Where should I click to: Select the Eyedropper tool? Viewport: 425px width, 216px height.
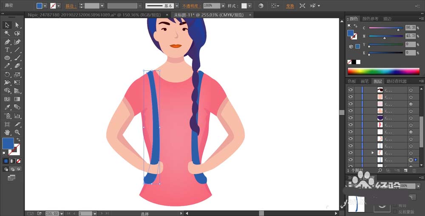(x=7, y=107)
